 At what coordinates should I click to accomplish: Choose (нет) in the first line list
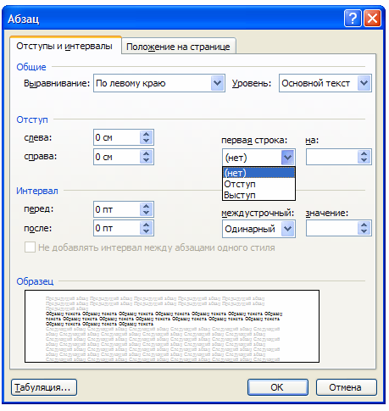coord(258,173)
